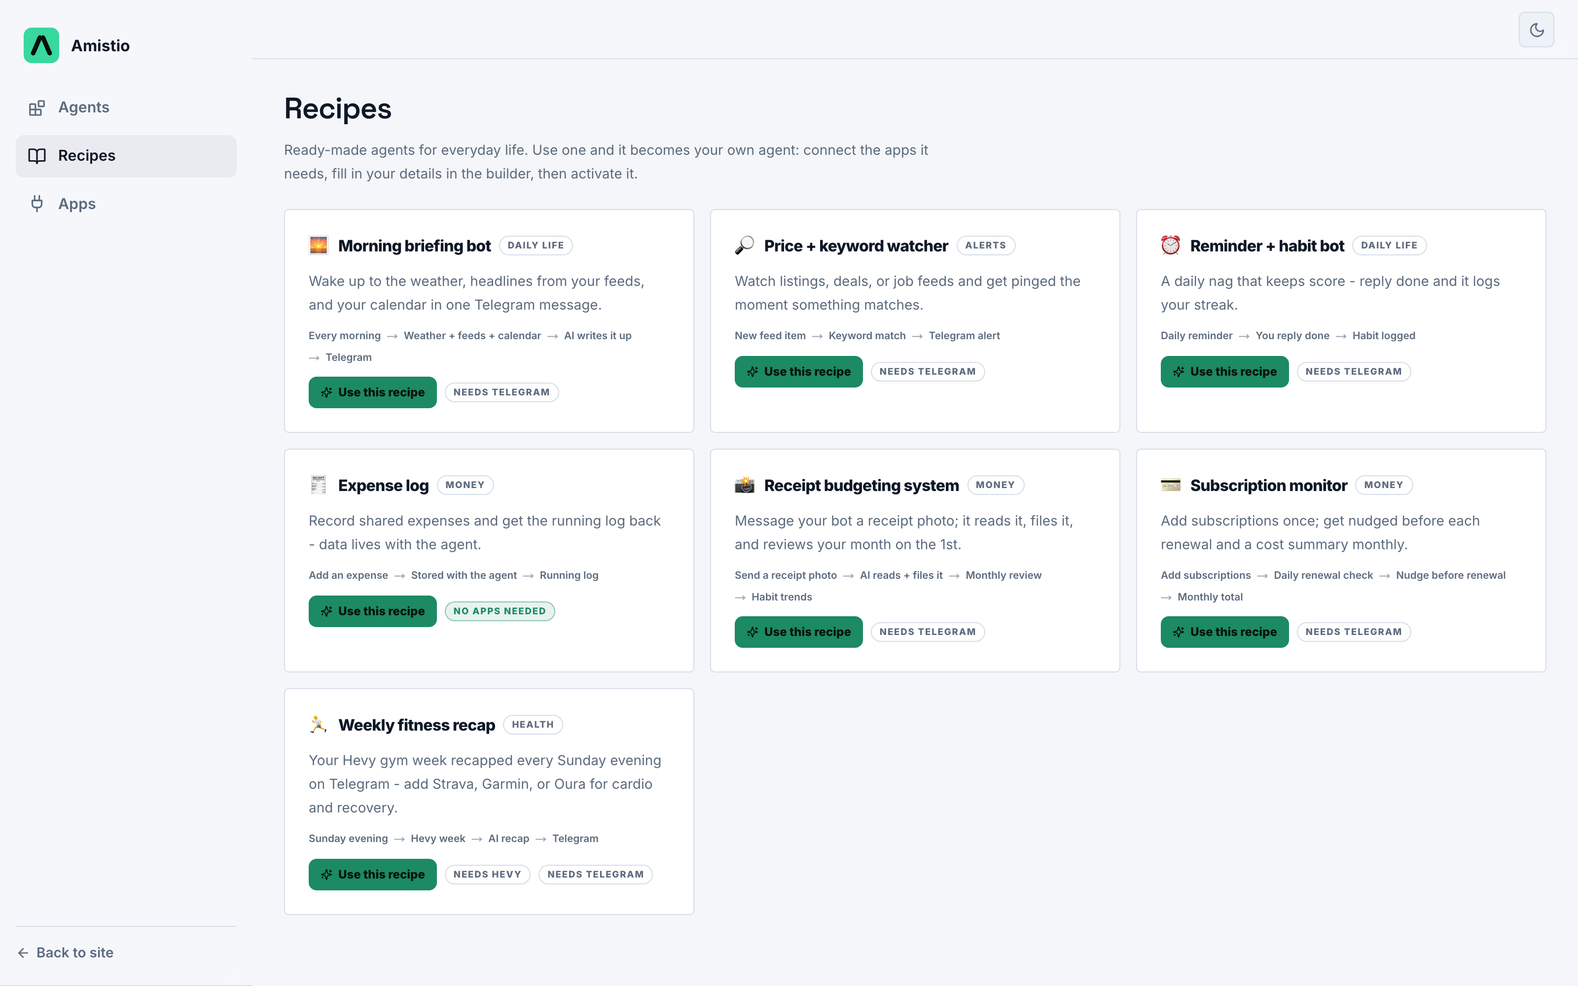
Task: Click the 'Stored with the agent' step
Action: tap(464, 575)
